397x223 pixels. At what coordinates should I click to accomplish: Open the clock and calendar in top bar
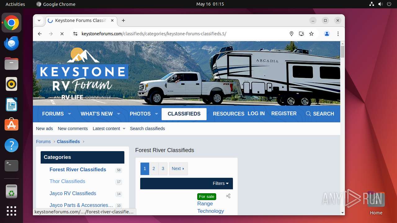point(210,4)
